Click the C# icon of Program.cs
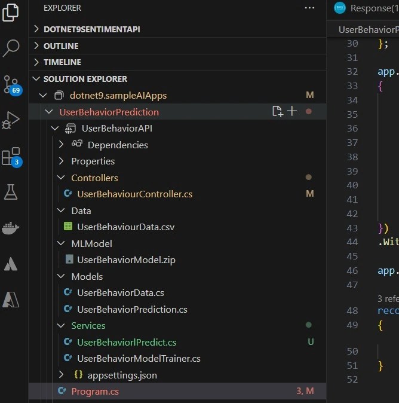Screen dimensions: 399x403 62,390
